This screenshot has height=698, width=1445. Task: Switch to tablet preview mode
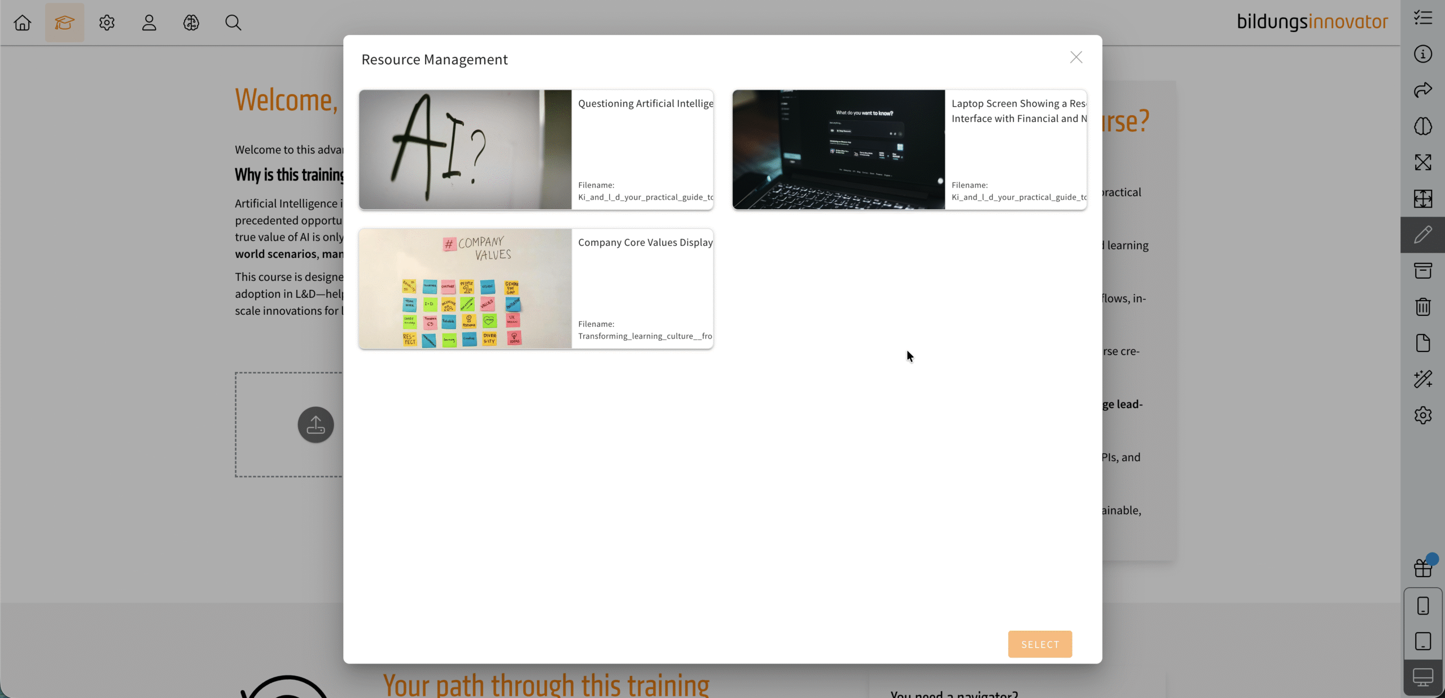click(1422, 642)
